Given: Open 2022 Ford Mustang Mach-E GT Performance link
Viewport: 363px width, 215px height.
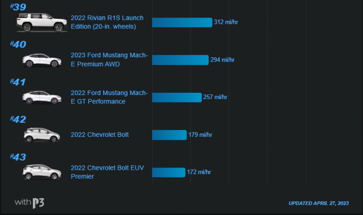Looking at the screenshot, I should click(x=109, y=97).
